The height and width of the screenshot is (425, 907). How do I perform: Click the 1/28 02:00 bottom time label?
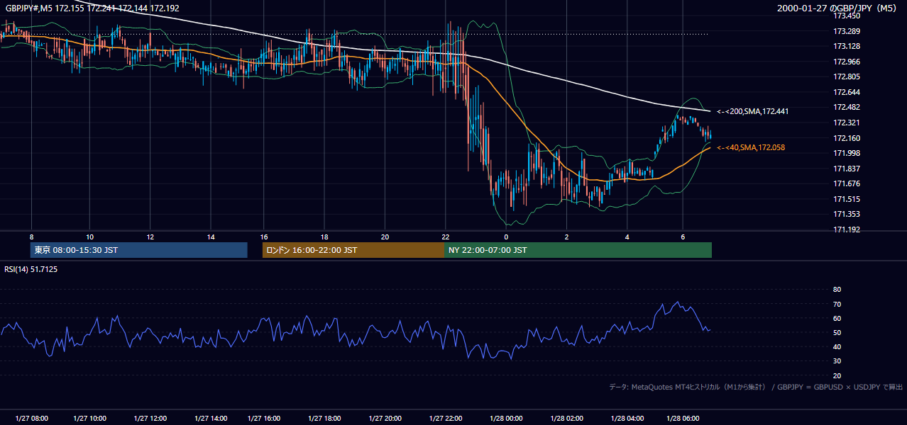click(x=566, y=419)
